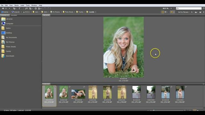
Task: Open the Sort by Filename dropdown
Action: pos(184,12)
